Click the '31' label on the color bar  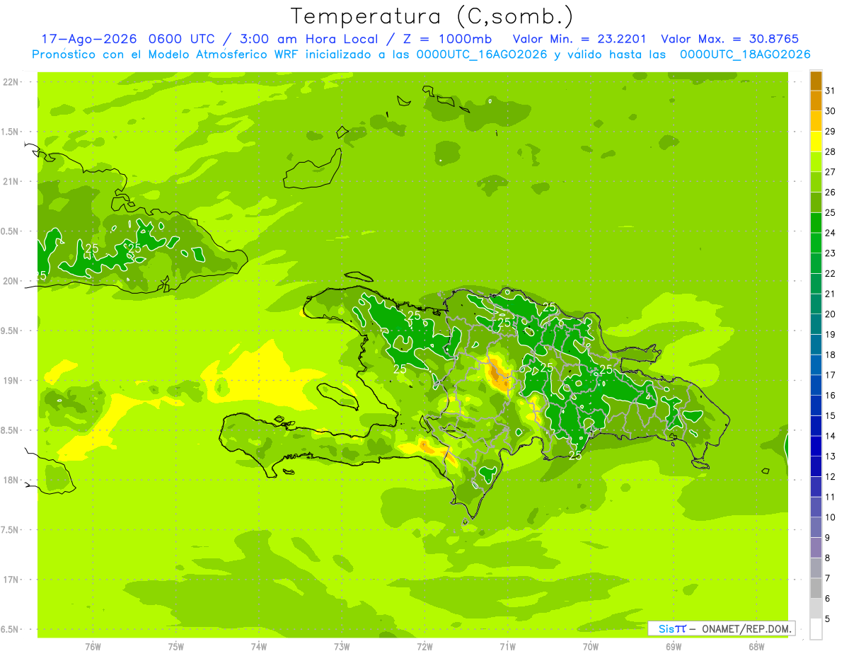(x=831, y=91)
